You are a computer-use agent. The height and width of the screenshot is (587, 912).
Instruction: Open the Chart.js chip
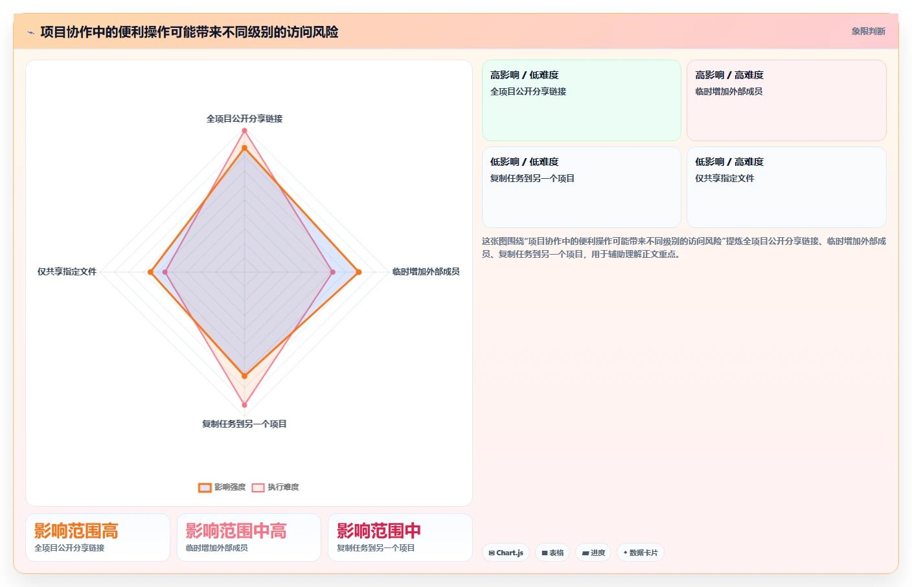tap(506, 553)
